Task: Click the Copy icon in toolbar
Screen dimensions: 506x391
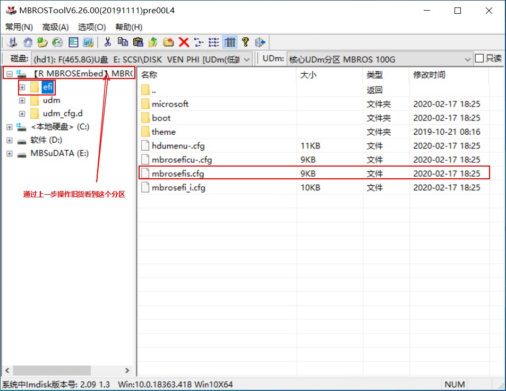Action: click(123, 42)
